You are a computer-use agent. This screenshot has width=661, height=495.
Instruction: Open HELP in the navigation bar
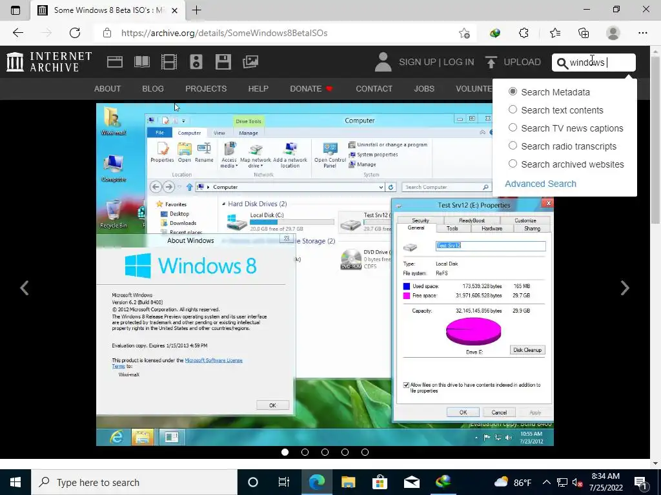258,89
